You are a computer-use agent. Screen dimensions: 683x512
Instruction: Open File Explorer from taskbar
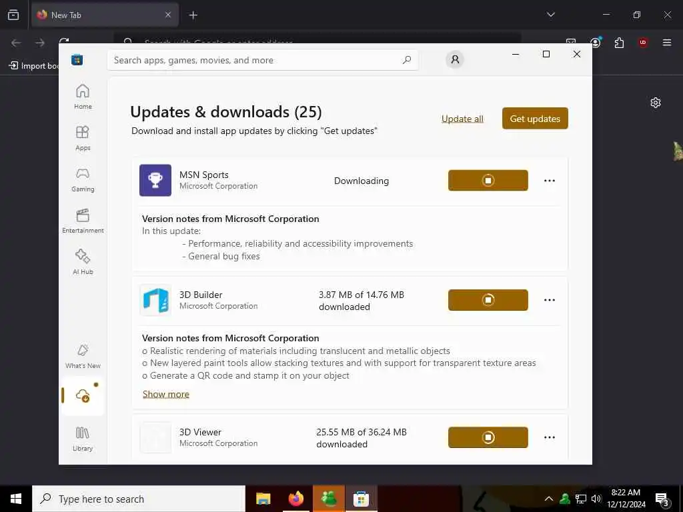click(263, 499)
